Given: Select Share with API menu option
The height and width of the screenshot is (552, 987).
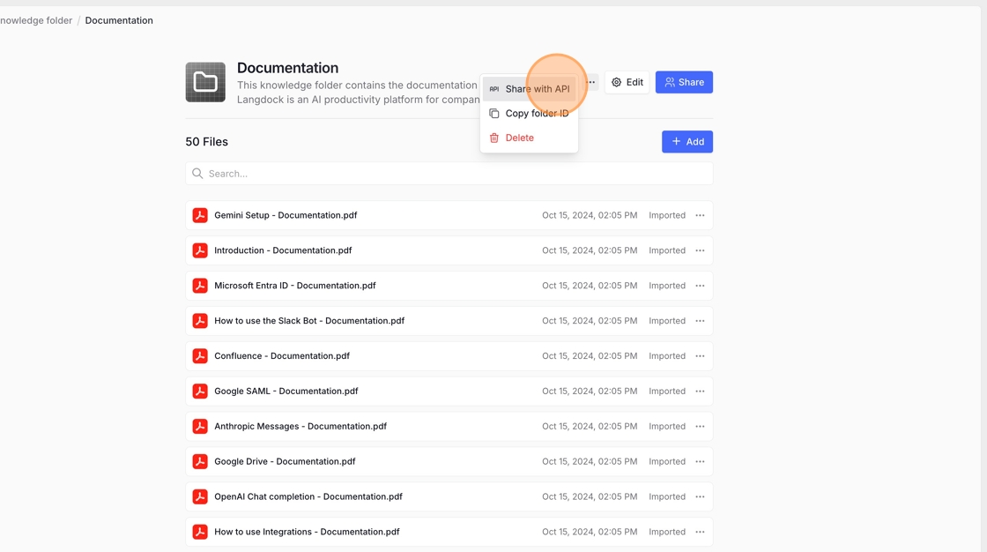Looking at the screenshot, I should pos(537,89).
